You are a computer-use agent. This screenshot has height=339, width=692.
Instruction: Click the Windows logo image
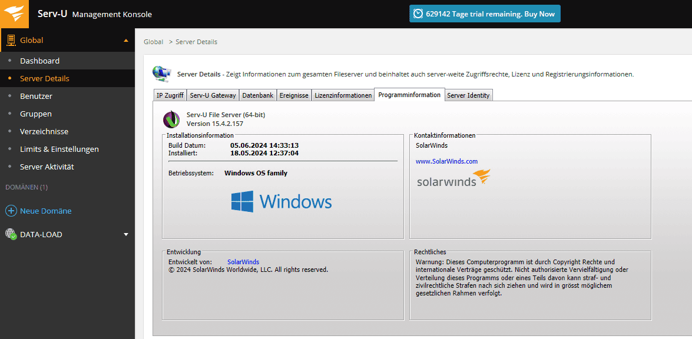[x=282, y=201]
